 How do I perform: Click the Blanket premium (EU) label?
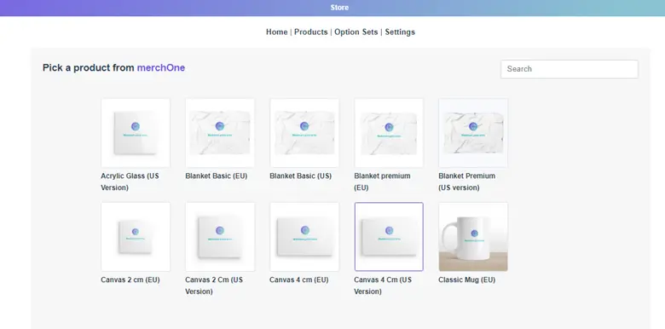pyautogui.click(x=382, y=182)
